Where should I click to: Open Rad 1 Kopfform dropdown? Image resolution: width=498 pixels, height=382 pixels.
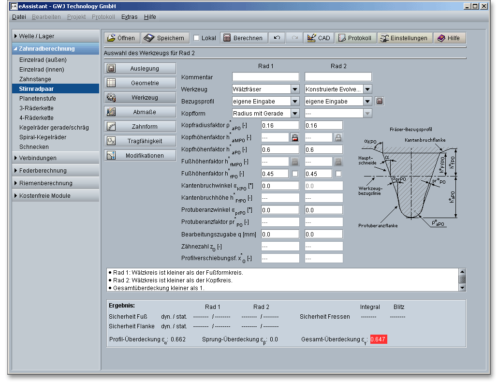point(294,113)
